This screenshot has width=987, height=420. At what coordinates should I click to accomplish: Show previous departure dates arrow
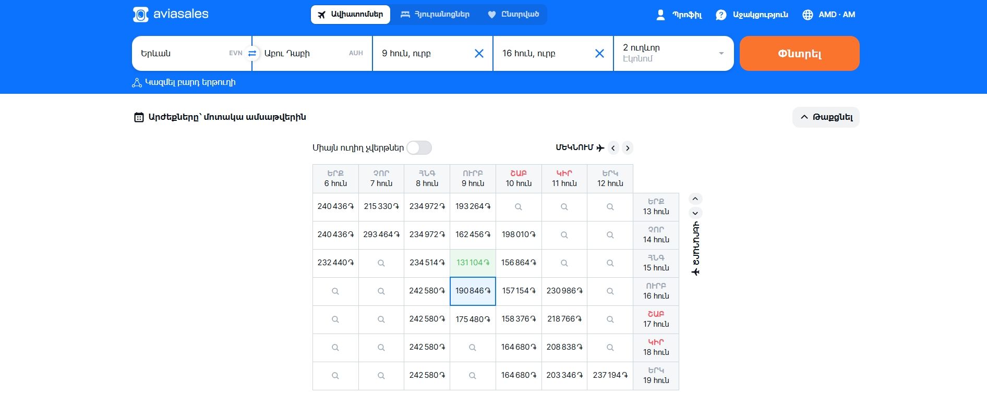[x=613, y=148]
